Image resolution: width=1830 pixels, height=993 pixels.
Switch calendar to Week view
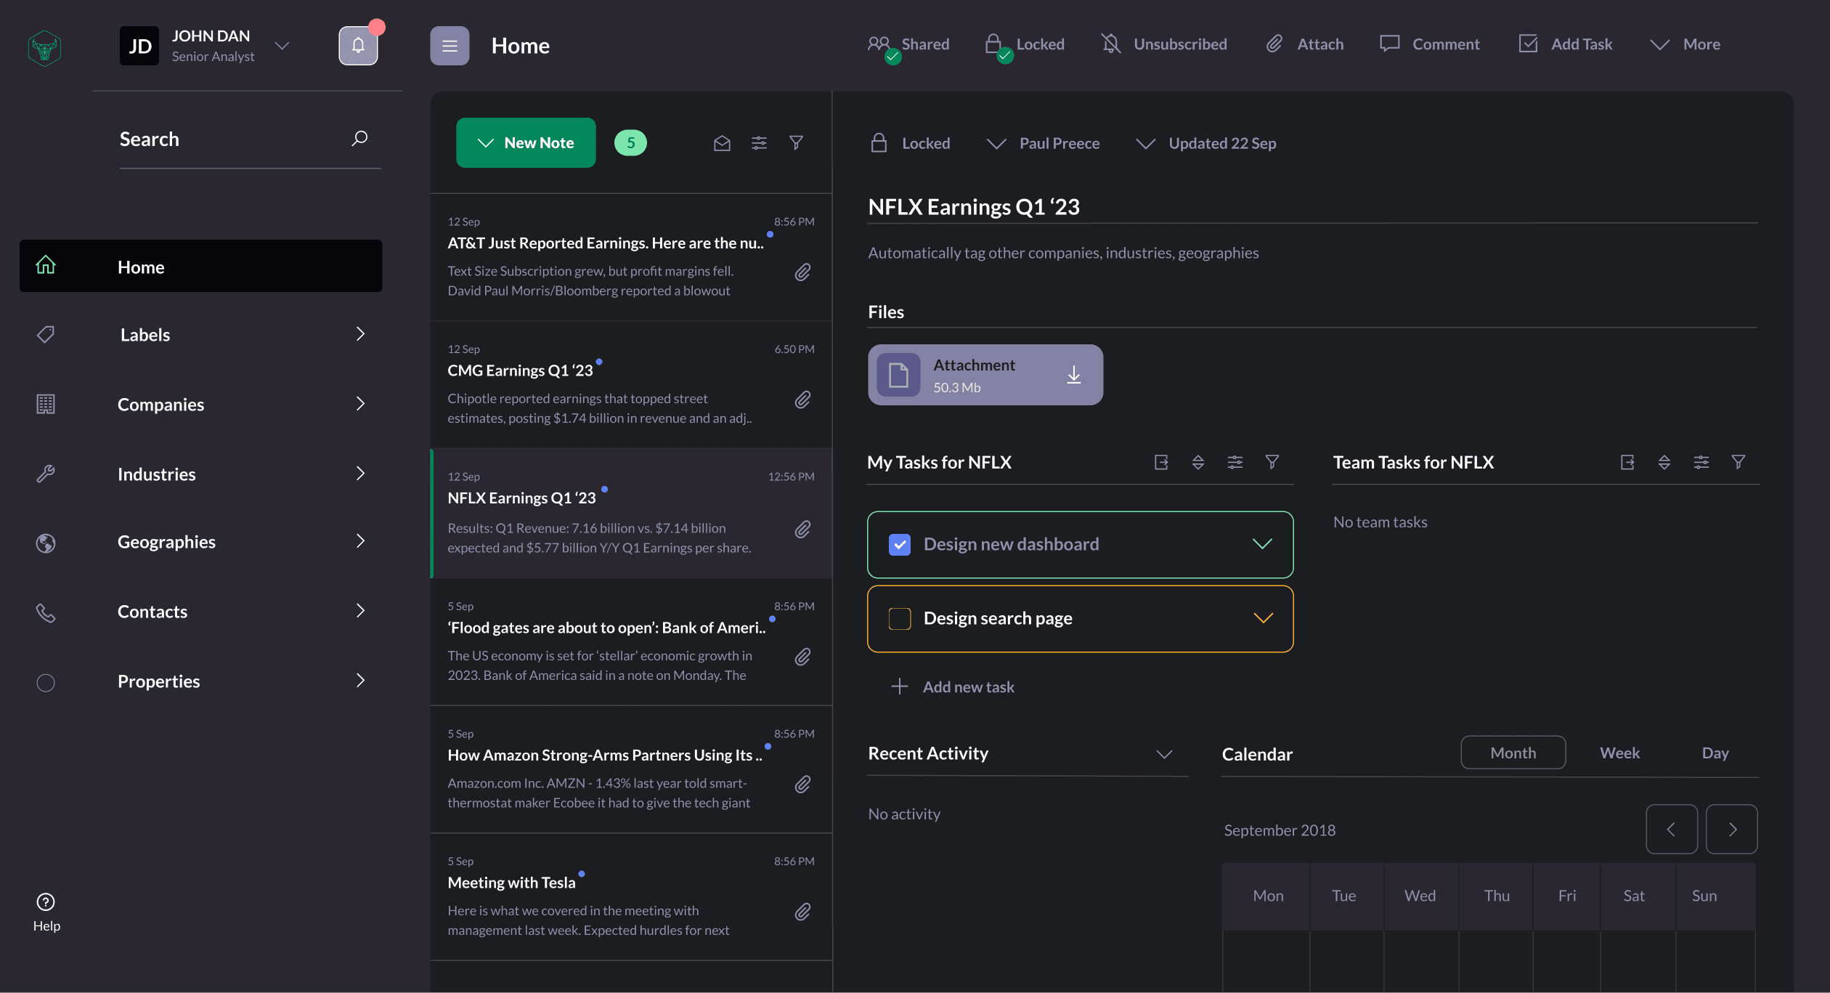pyautogui.click(x=1619, y=753)
